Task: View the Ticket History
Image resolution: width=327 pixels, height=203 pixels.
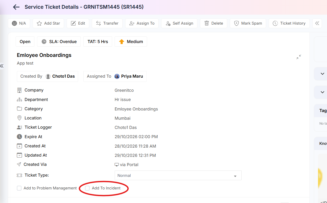Action: coord(289,23)
